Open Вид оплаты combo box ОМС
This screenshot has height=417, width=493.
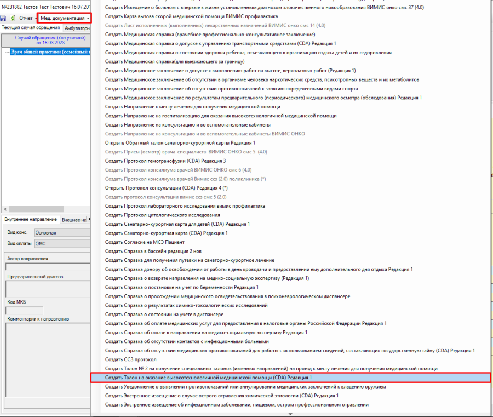coord(62,244)
